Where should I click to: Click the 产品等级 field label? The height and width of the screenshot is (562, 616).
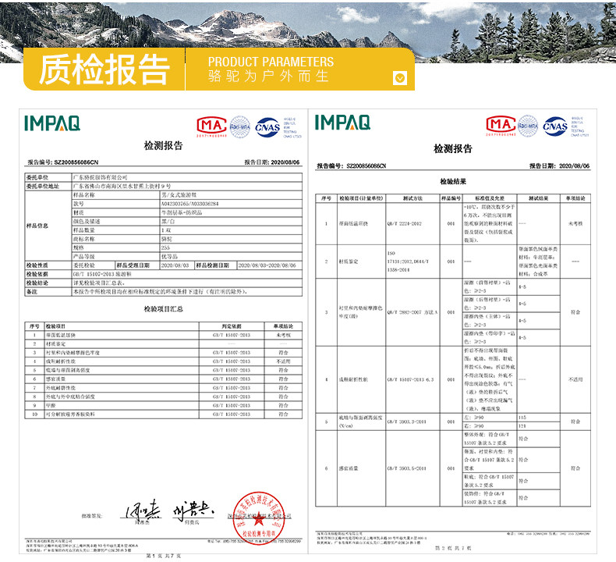tap(83, 257)
